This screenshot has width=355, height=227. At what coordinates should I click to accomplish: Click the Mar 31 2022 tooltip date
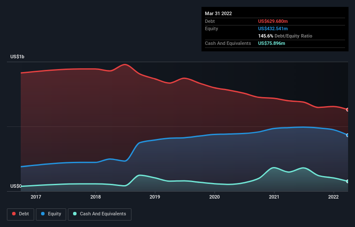pyautogui.click(x=218, y=13)
